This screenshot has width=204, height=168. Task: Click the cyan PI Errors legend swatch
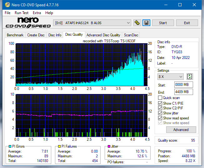click(10, 146)
